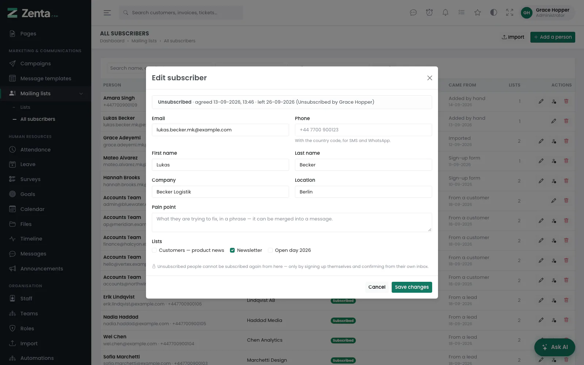Toggle the sidebar hamburger menu
The height and width of the screenshot is (365, 584).
pyautogui.click(x=107, y=13)
